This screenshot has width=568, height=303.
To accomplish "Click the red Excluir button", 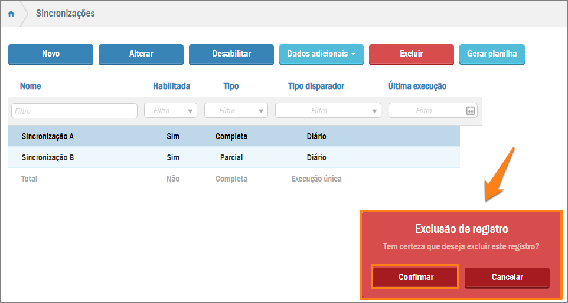I will pos(411,54).
